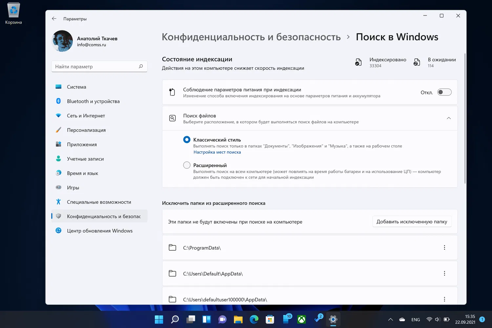Click the Найти параметр search field
This screenshot has width=492, height=328.
99,66
